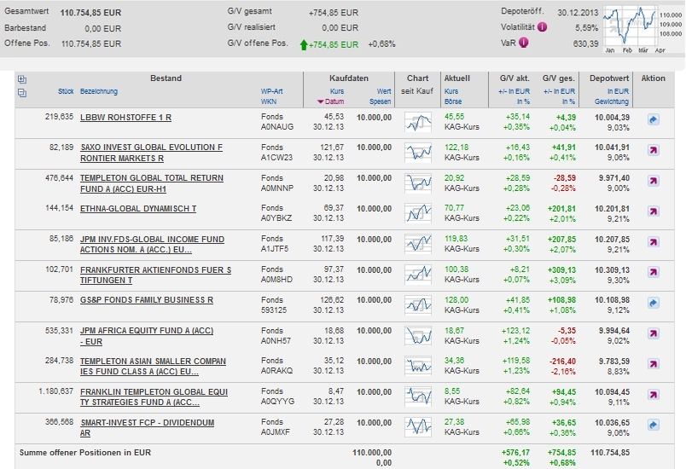The image size is (686, 469).
Task: Click the action icon for JPM Africa Equity
Action: [653, 333]
